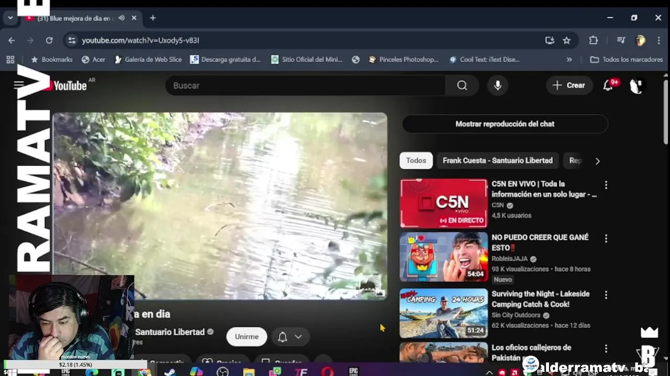Close the Blue mejora de dia tab

134,18
